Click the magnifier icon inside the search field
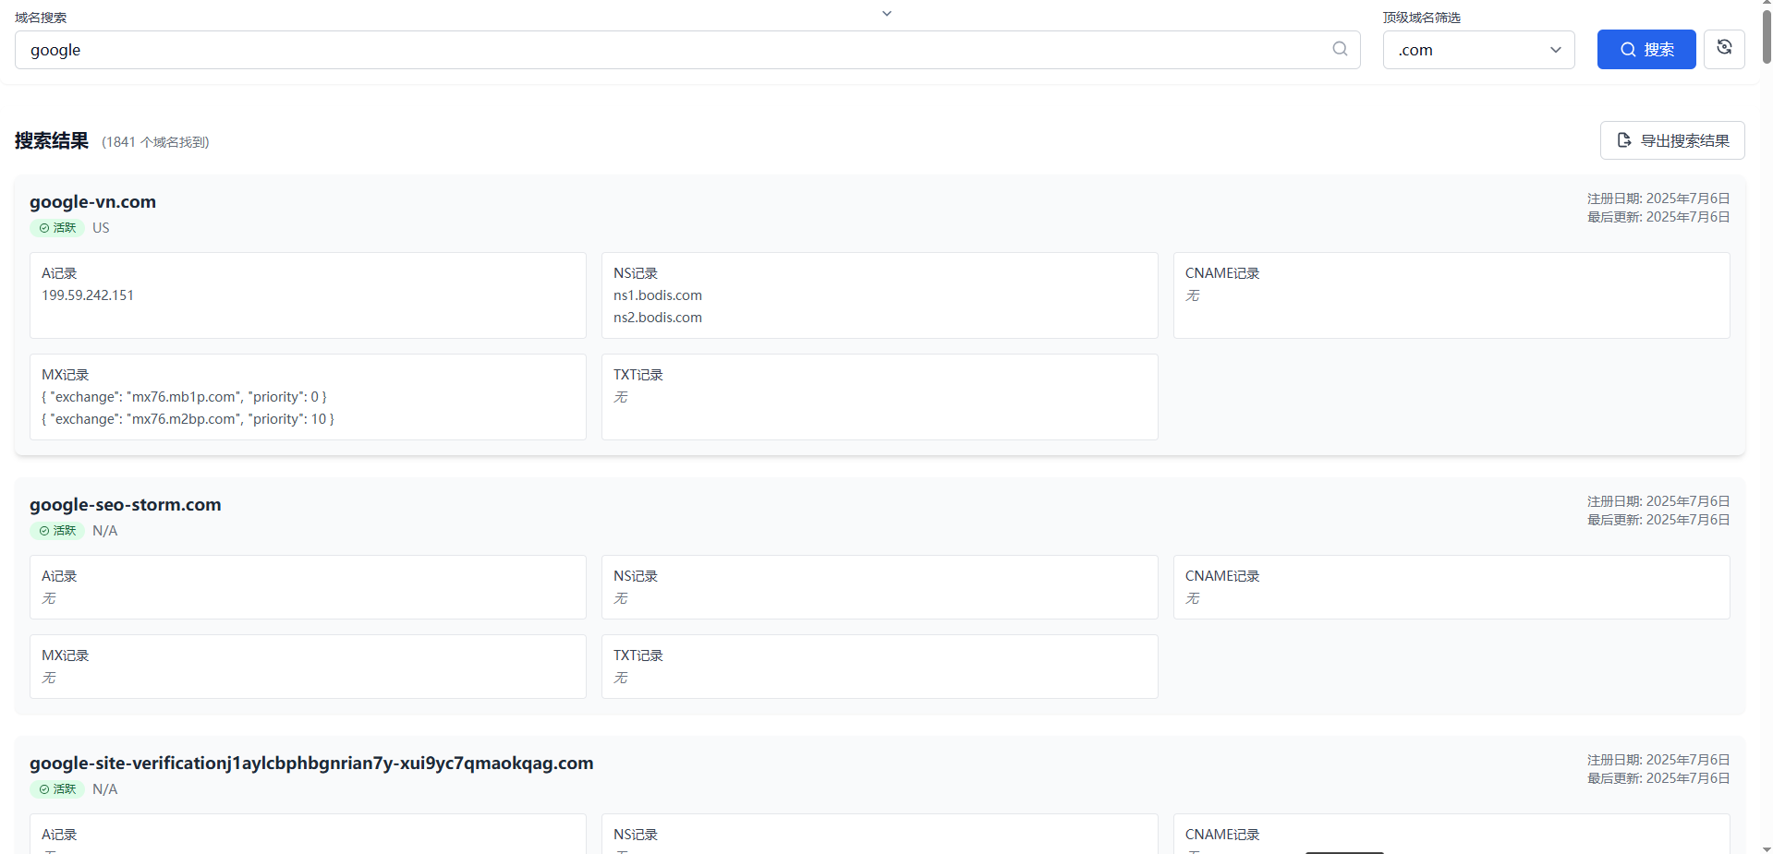1773x854 pixels. pyautogui.click(x=1340, y=49)
